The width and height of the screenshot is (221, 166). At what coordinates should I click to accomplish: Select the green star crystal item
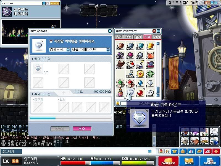coord(150,74)
